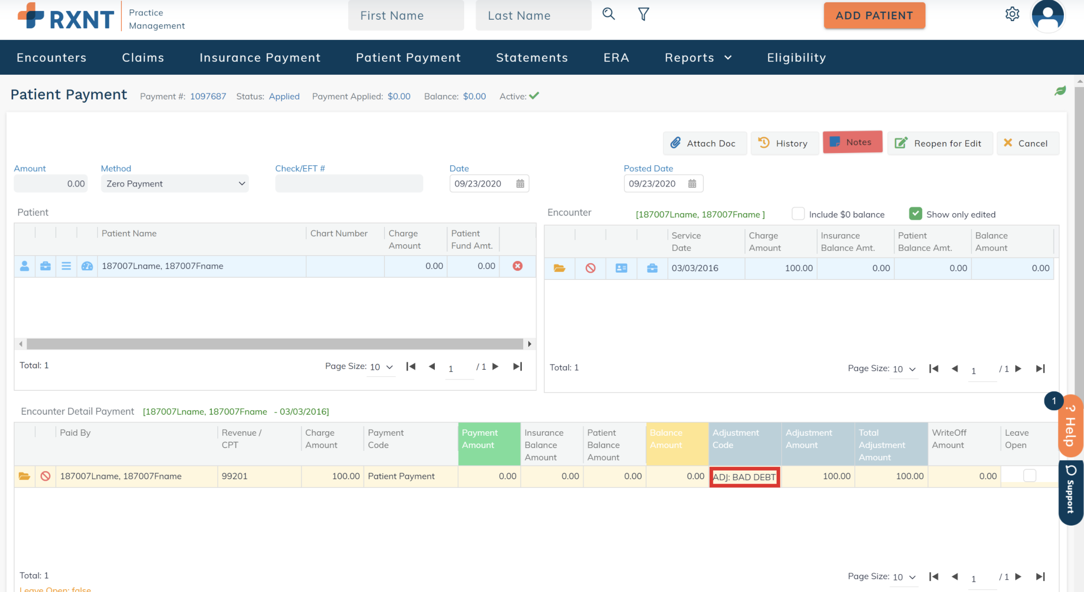Image resolution: width=1084 pixels, height=592 pixels.
Task: Open the Eligibility tab
Action: coord(796,58)
